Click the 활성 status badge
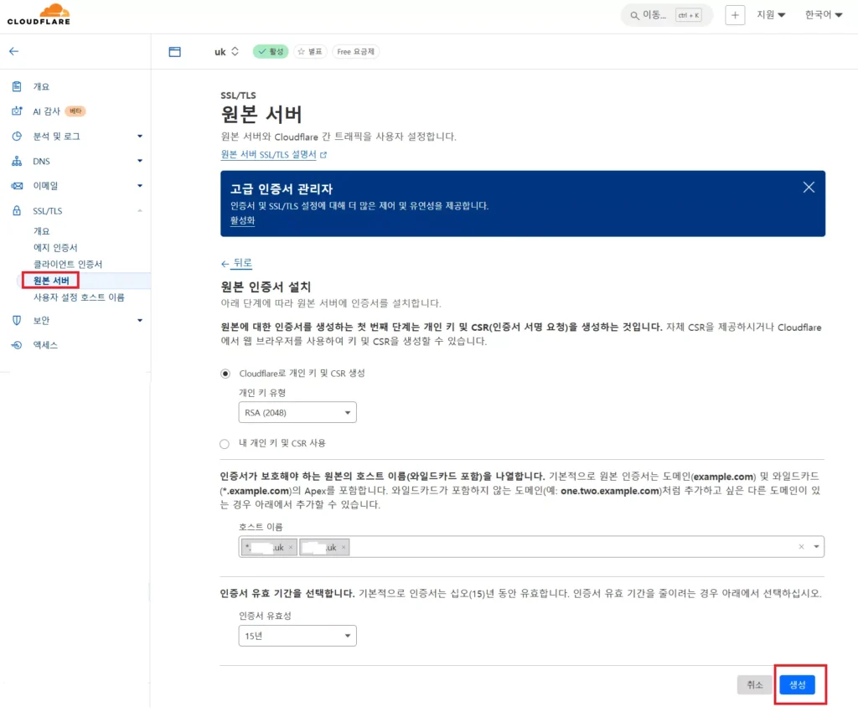858x712 pixels. pyautogui.click(x=271, y=51)
